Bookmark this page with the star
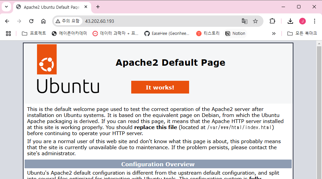Viewport: 322px width, 179px height. 255,21
